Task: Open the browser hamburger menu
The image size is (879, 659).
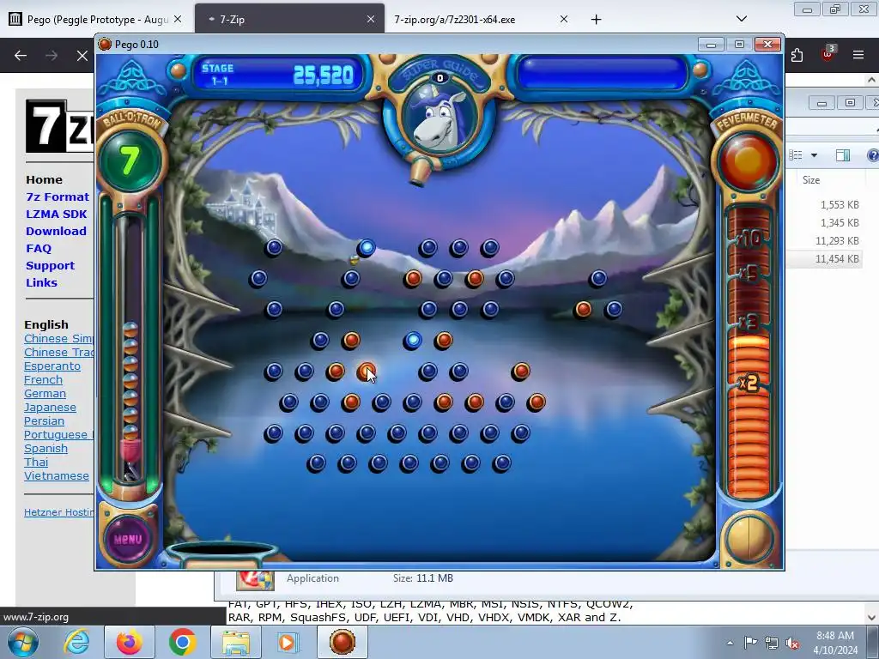Action: (x=858, y=55)
